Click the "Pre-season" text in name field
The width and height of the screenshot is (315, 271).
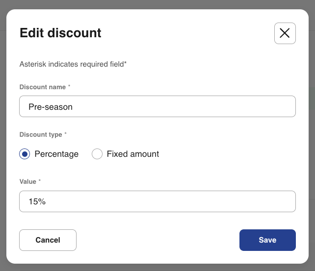click(51, 107)
